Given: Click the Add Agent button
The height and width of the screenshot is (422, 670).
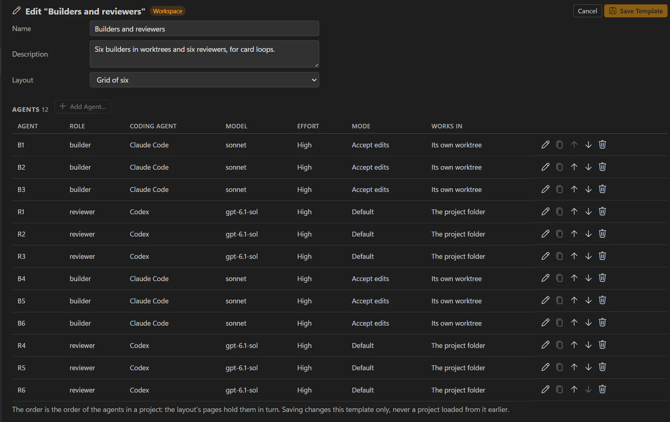Looking at the screenshot, I should click(82, 107).
